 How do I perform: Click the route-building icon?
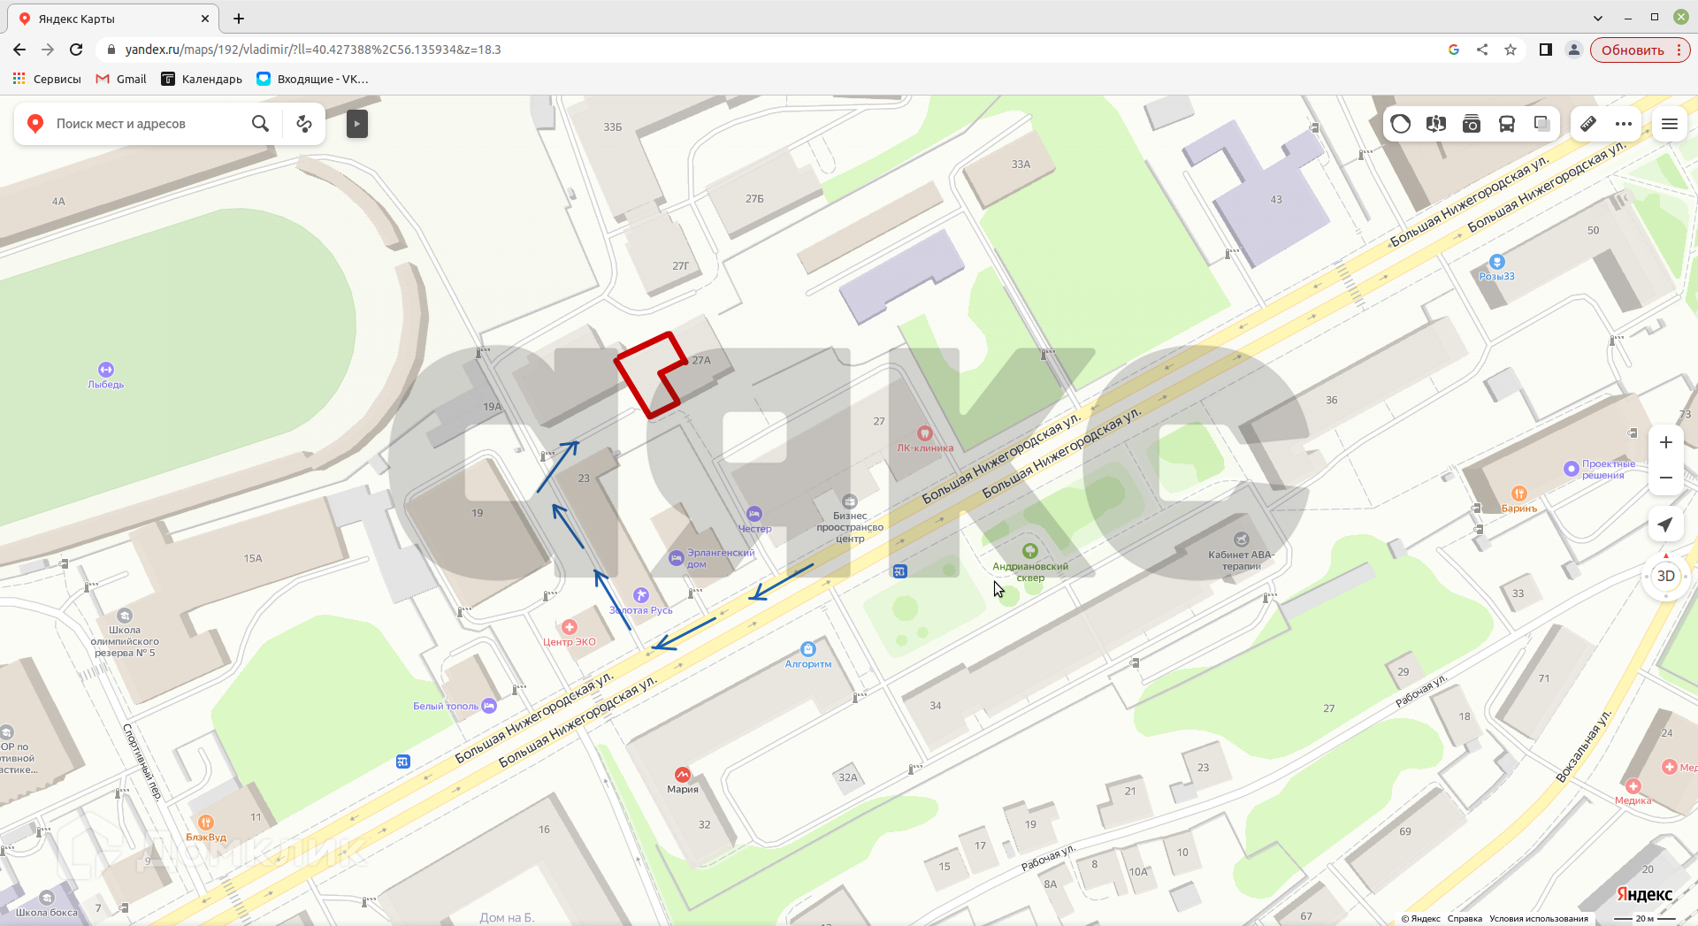304,124
